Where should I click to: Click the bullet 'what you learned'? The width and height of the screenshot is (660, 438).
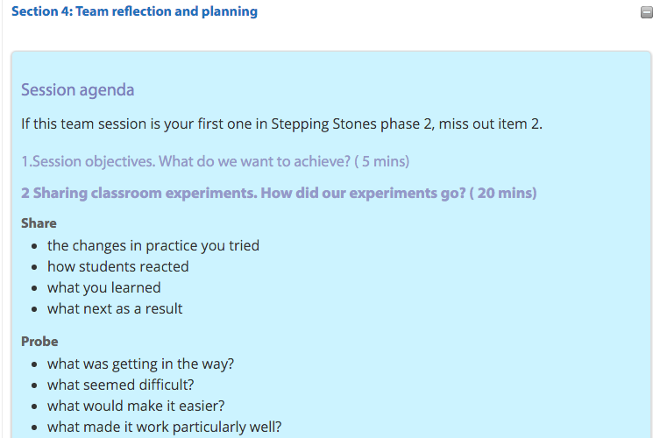pos(104,288)
